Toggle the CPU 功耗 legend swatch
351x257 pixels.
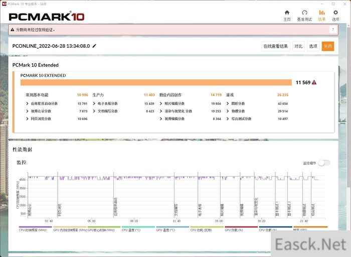pyautogui.click(x=207, y=227)
